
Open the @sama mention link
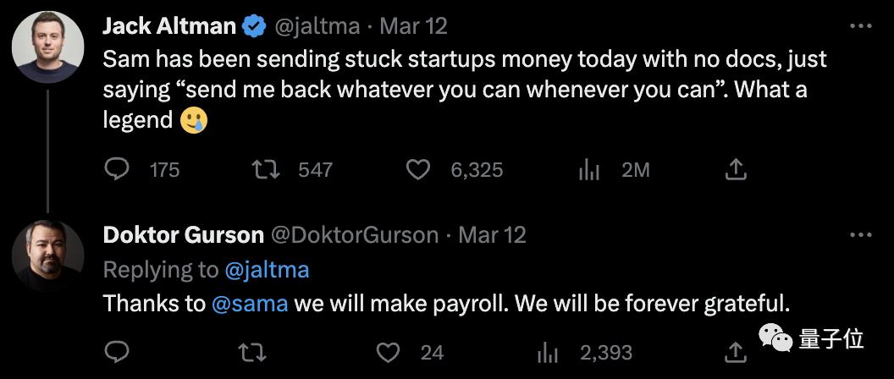(250, 304)
